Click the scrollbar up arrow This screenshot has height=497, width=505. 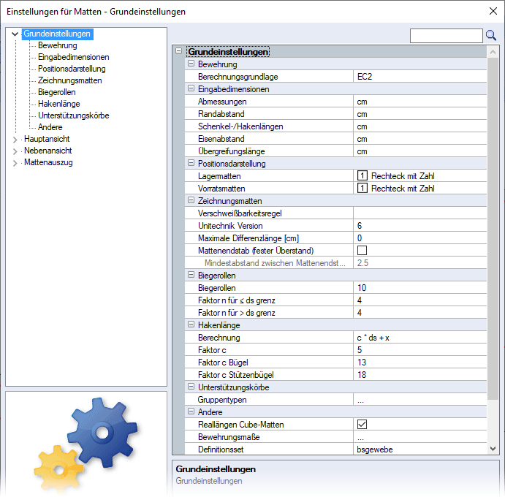(493, 52)
